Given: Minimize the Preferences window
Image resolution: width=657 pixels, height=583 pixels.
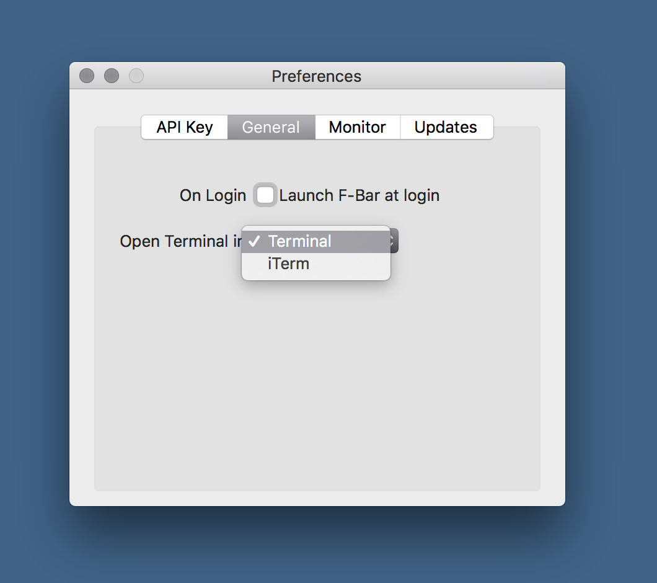Looking at the screenshot, I should [x=112, y=76].
